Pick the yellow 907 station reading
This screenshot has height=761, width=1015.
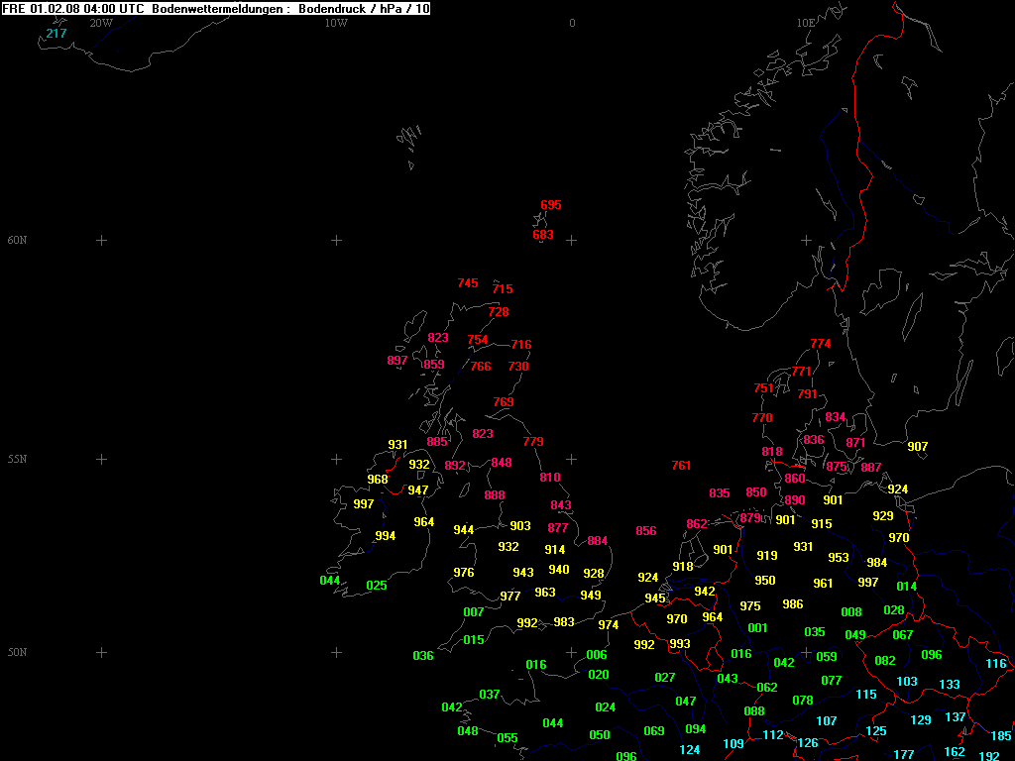click(x=918, y=447)
